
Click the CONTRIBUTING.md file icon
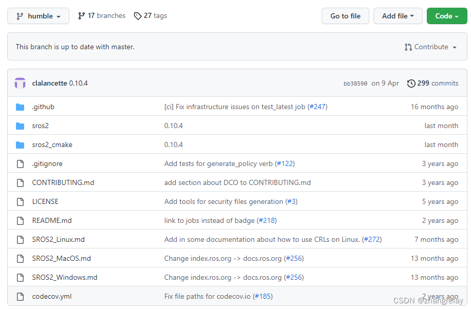click(x=20, y=183)
